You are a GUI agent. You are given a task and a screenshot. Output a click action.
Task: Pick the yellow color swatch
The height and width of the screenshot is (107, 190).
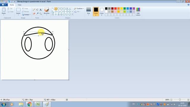(x=121, y=8)
